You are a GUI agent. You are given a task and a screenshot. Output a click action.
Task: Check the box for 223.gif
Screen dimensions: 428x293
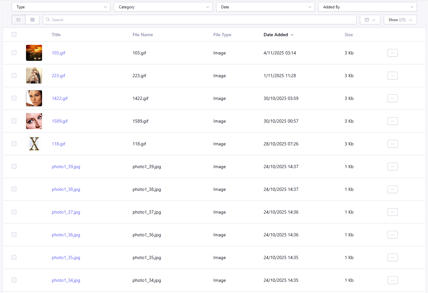click(x=14, y=76)
